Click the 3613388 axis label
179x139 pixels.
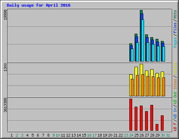pos(5,105)
